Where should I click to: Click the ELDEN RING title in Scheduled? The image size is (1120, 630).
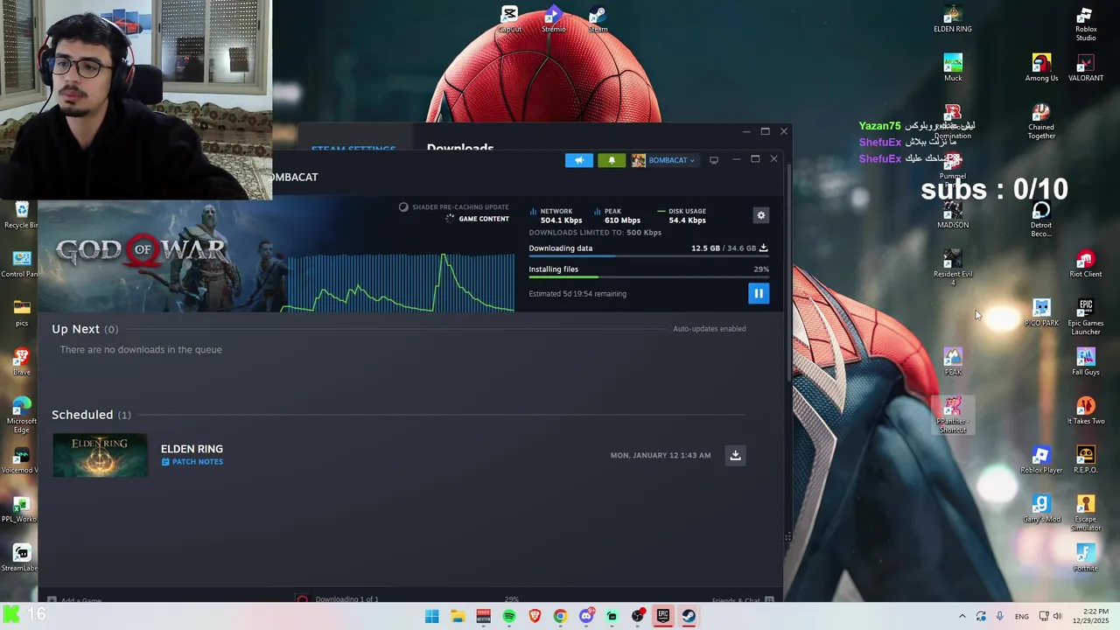(192, 449)
